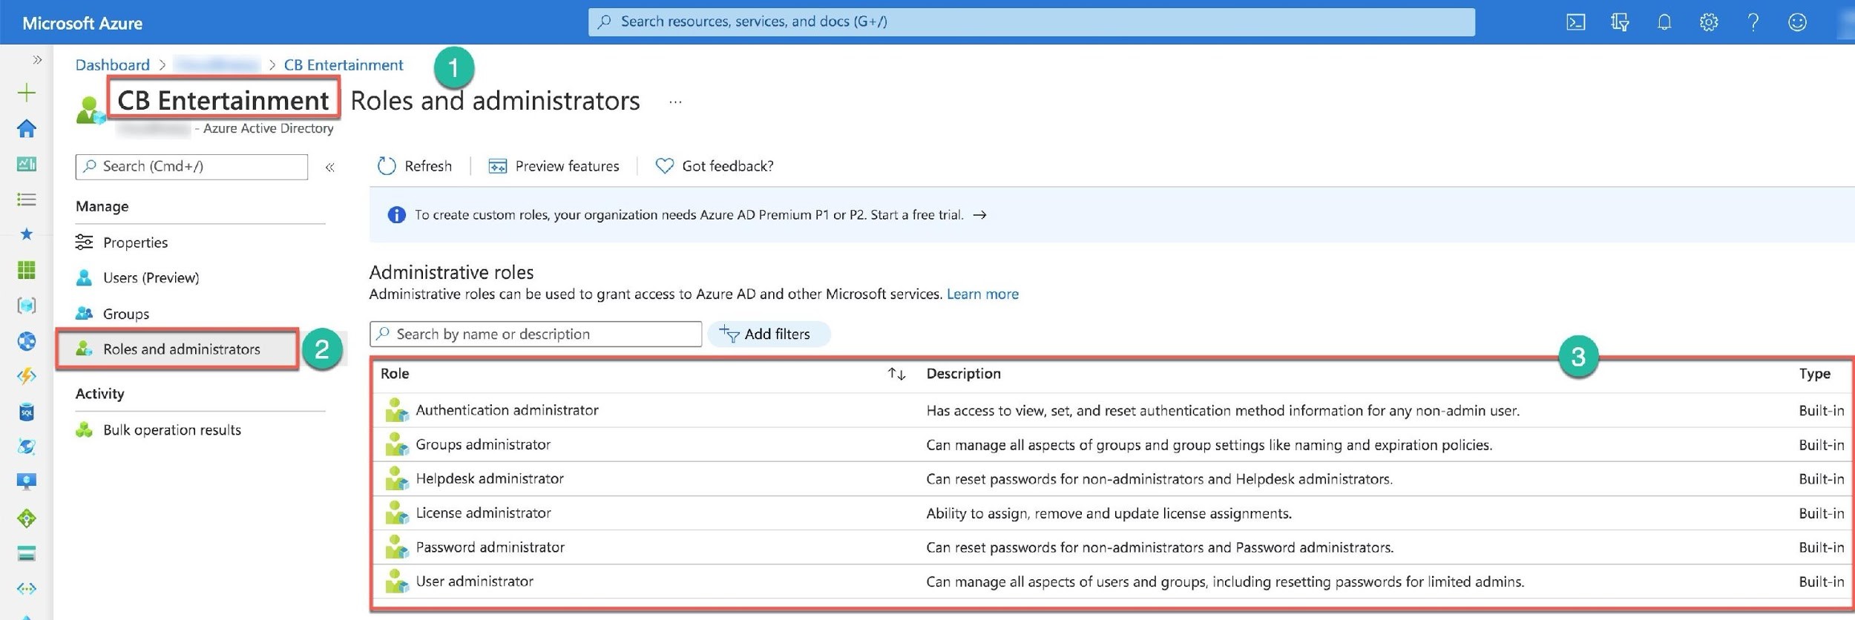The width and height of the screenshot is (1855, 620).
Task: Open the Learn more link
Action: click(982, 294)
